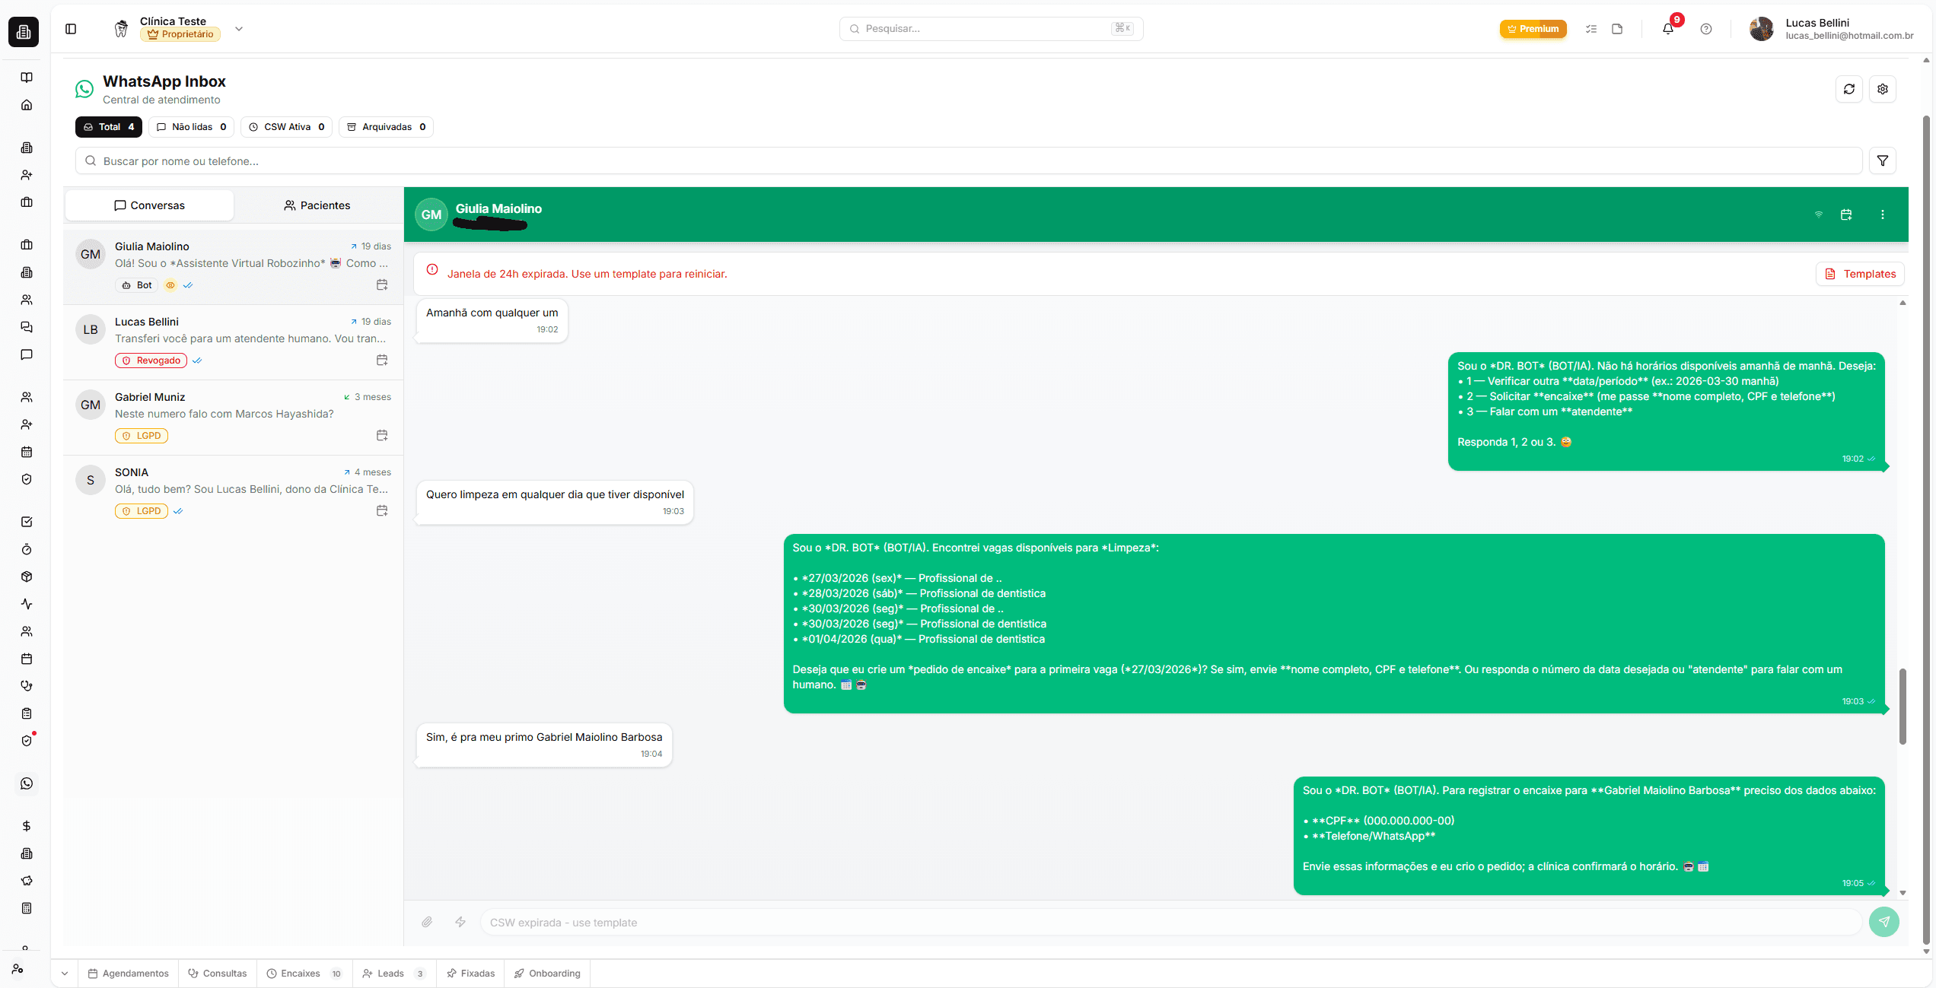Expand the Leads bottom panel
Viewport: 1936px width, 988px height.
[394, 974]
